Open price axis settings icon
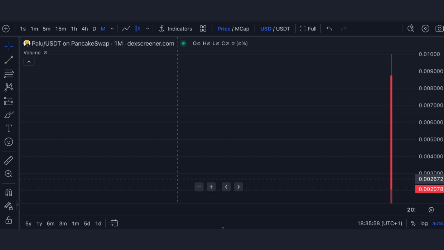This screenshot has height=250, width=444. (431, 210)
